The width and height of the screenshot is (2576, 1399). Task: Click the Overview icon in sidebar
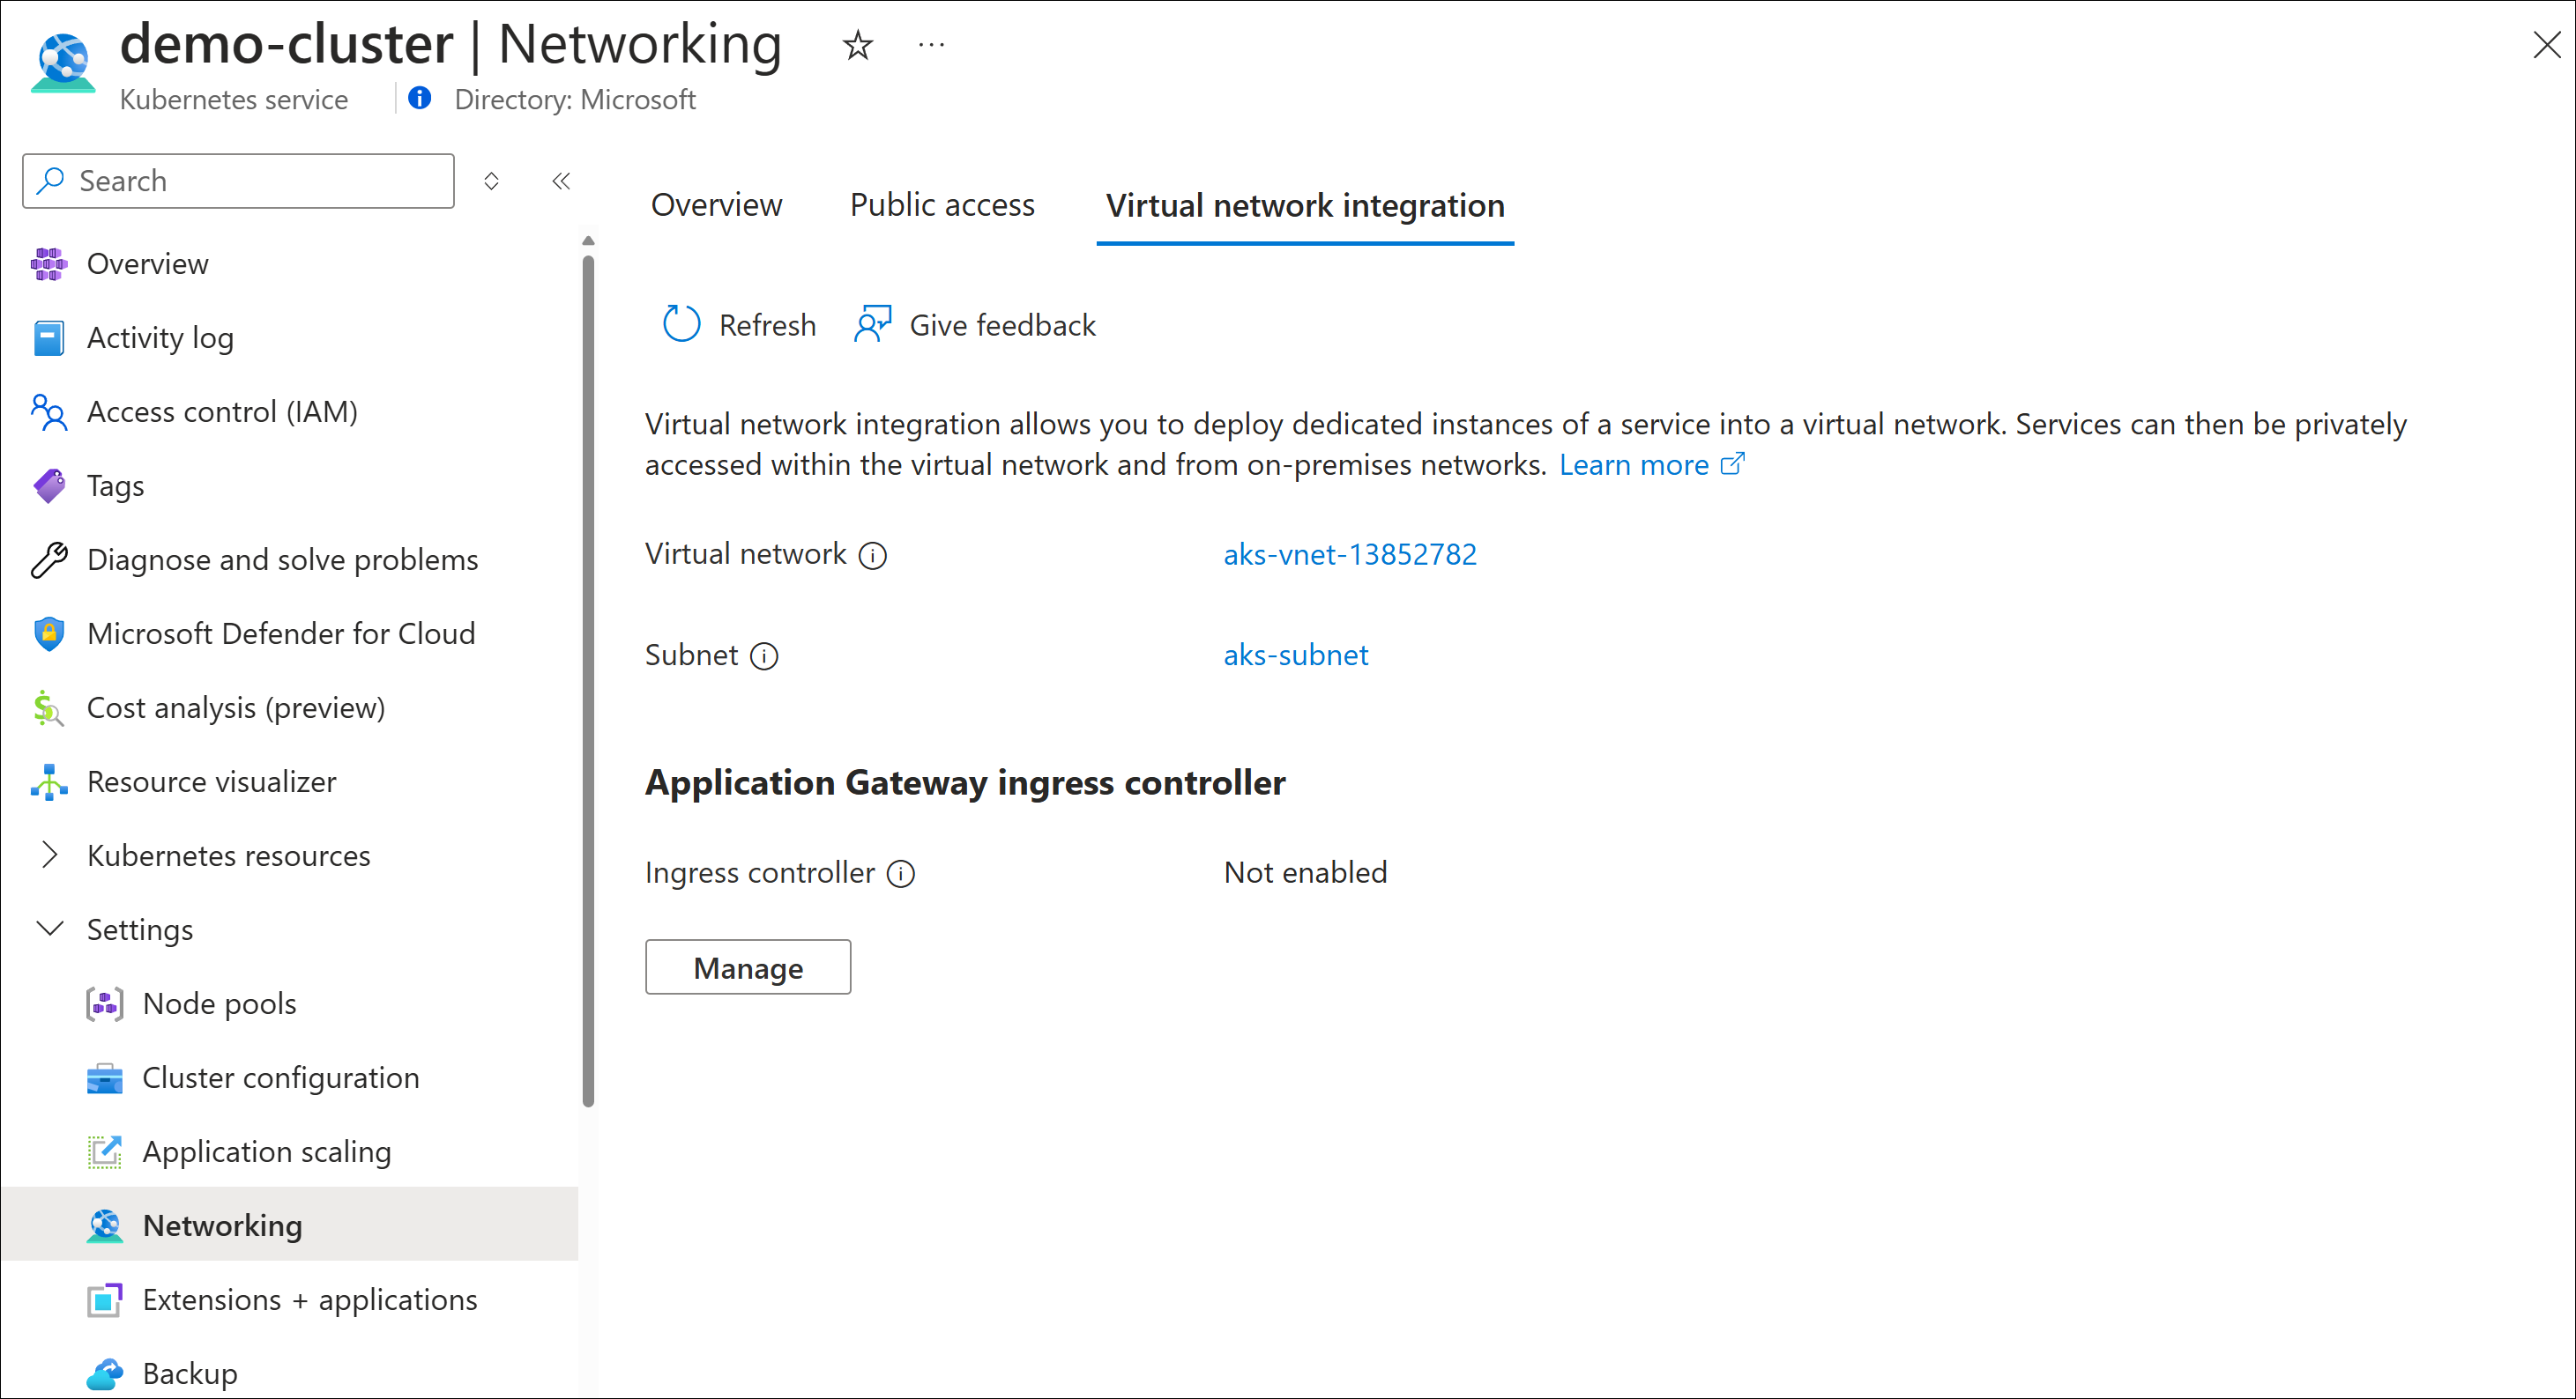[x=48, y=263]
